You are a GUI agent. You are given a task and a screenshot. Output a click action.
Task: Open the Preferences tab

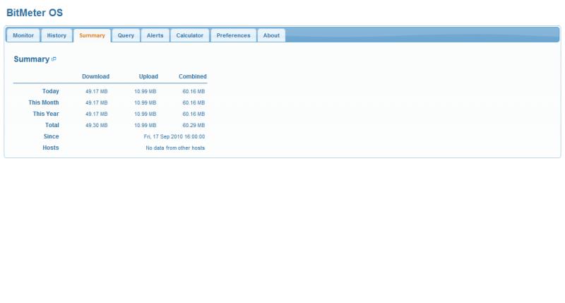[233, 35]
